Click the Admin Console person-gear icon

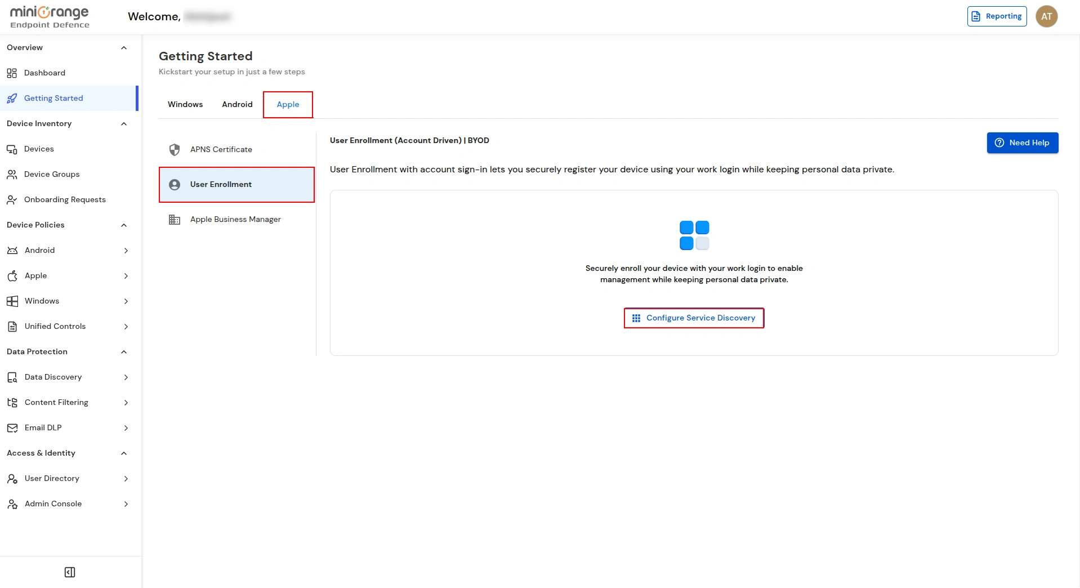12,504
